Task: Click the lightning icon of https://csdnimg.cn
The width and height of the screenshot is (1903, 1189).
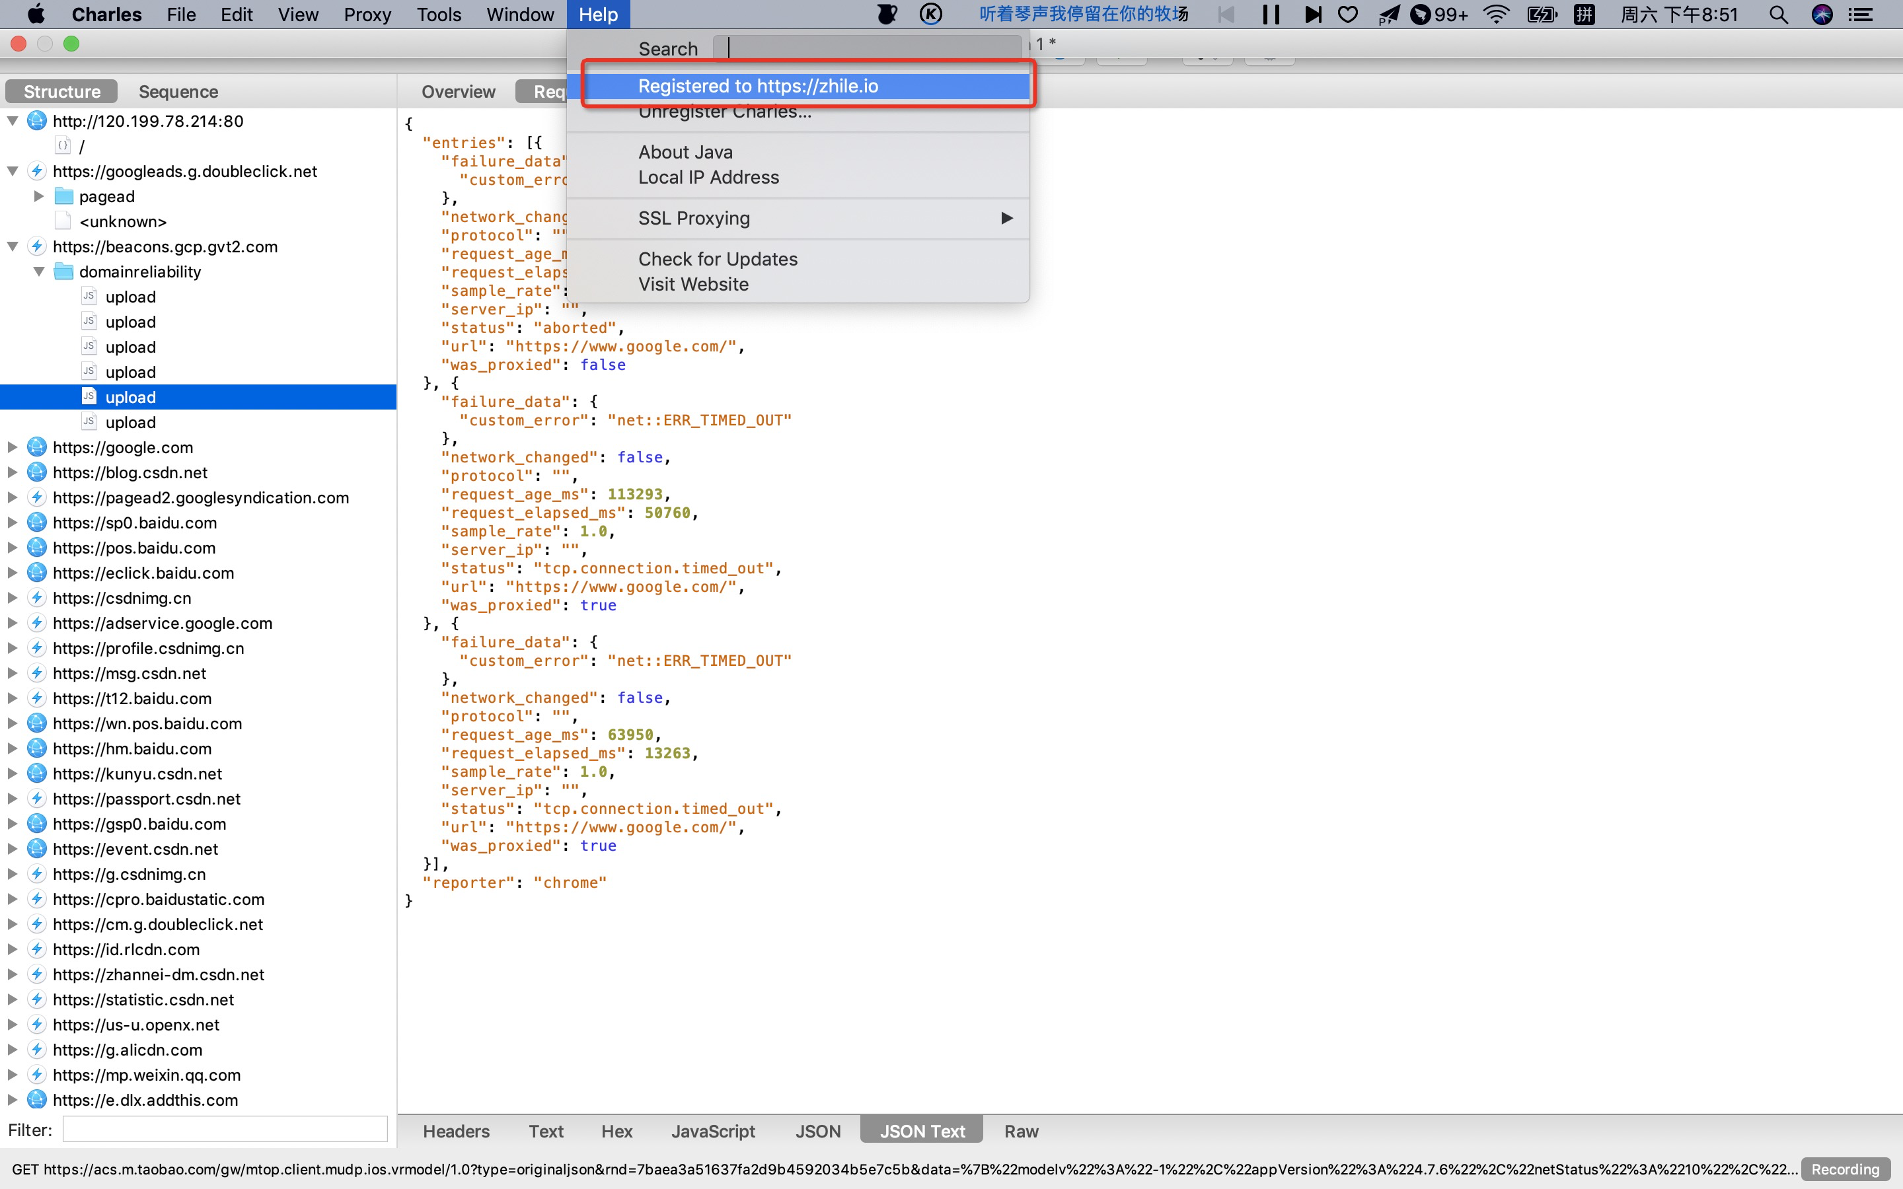Action: coord(37,598)
